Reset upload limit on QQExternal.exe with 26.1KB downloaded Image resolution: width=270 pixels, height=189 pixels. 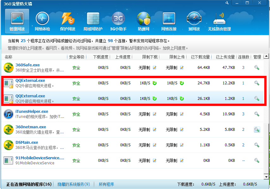coord(182,99)
